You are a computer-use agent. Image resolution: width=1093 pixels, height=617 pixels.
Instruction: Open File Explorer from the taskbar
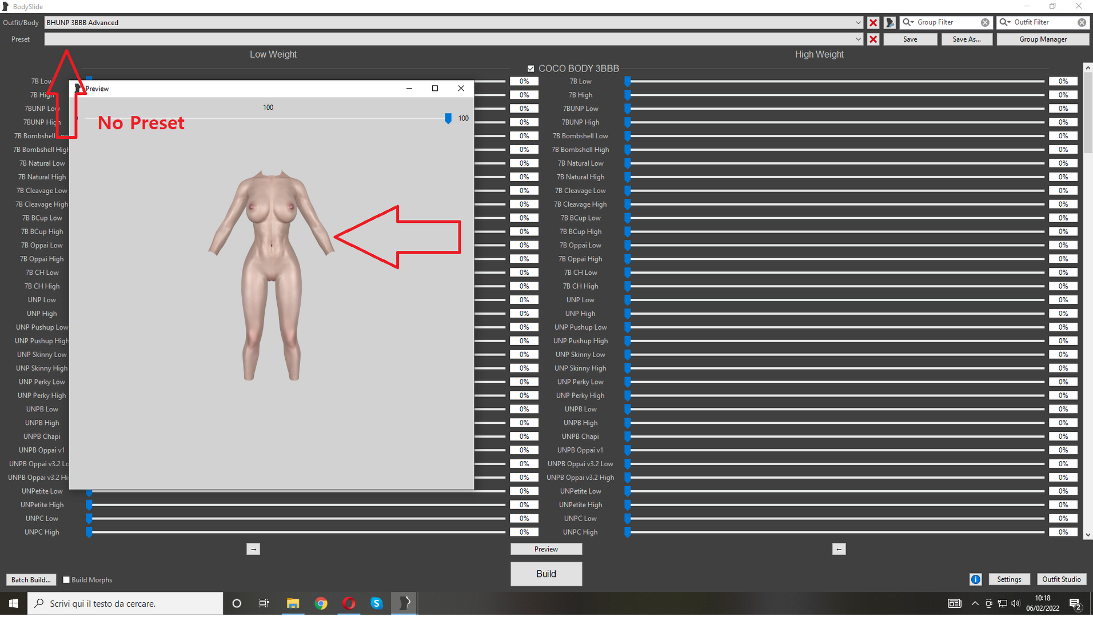pos(293,603)
